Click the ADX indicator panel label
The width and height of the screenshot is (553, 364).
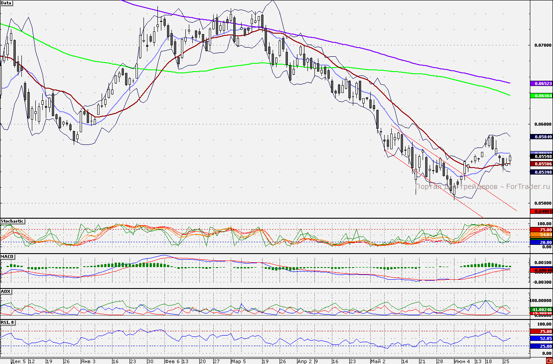coord(6,291)
